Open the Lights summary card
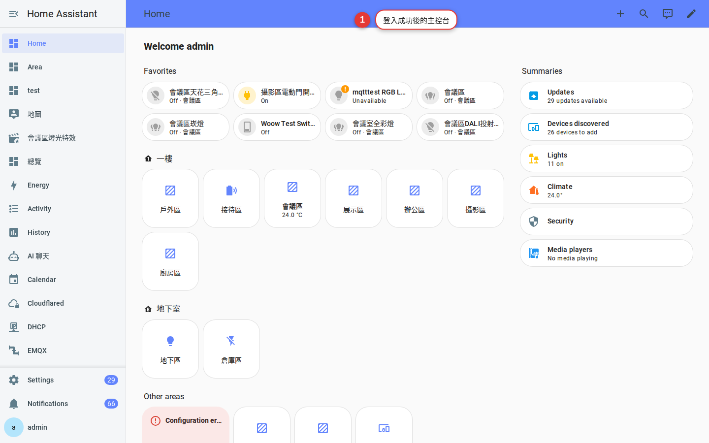 (607, 158)
